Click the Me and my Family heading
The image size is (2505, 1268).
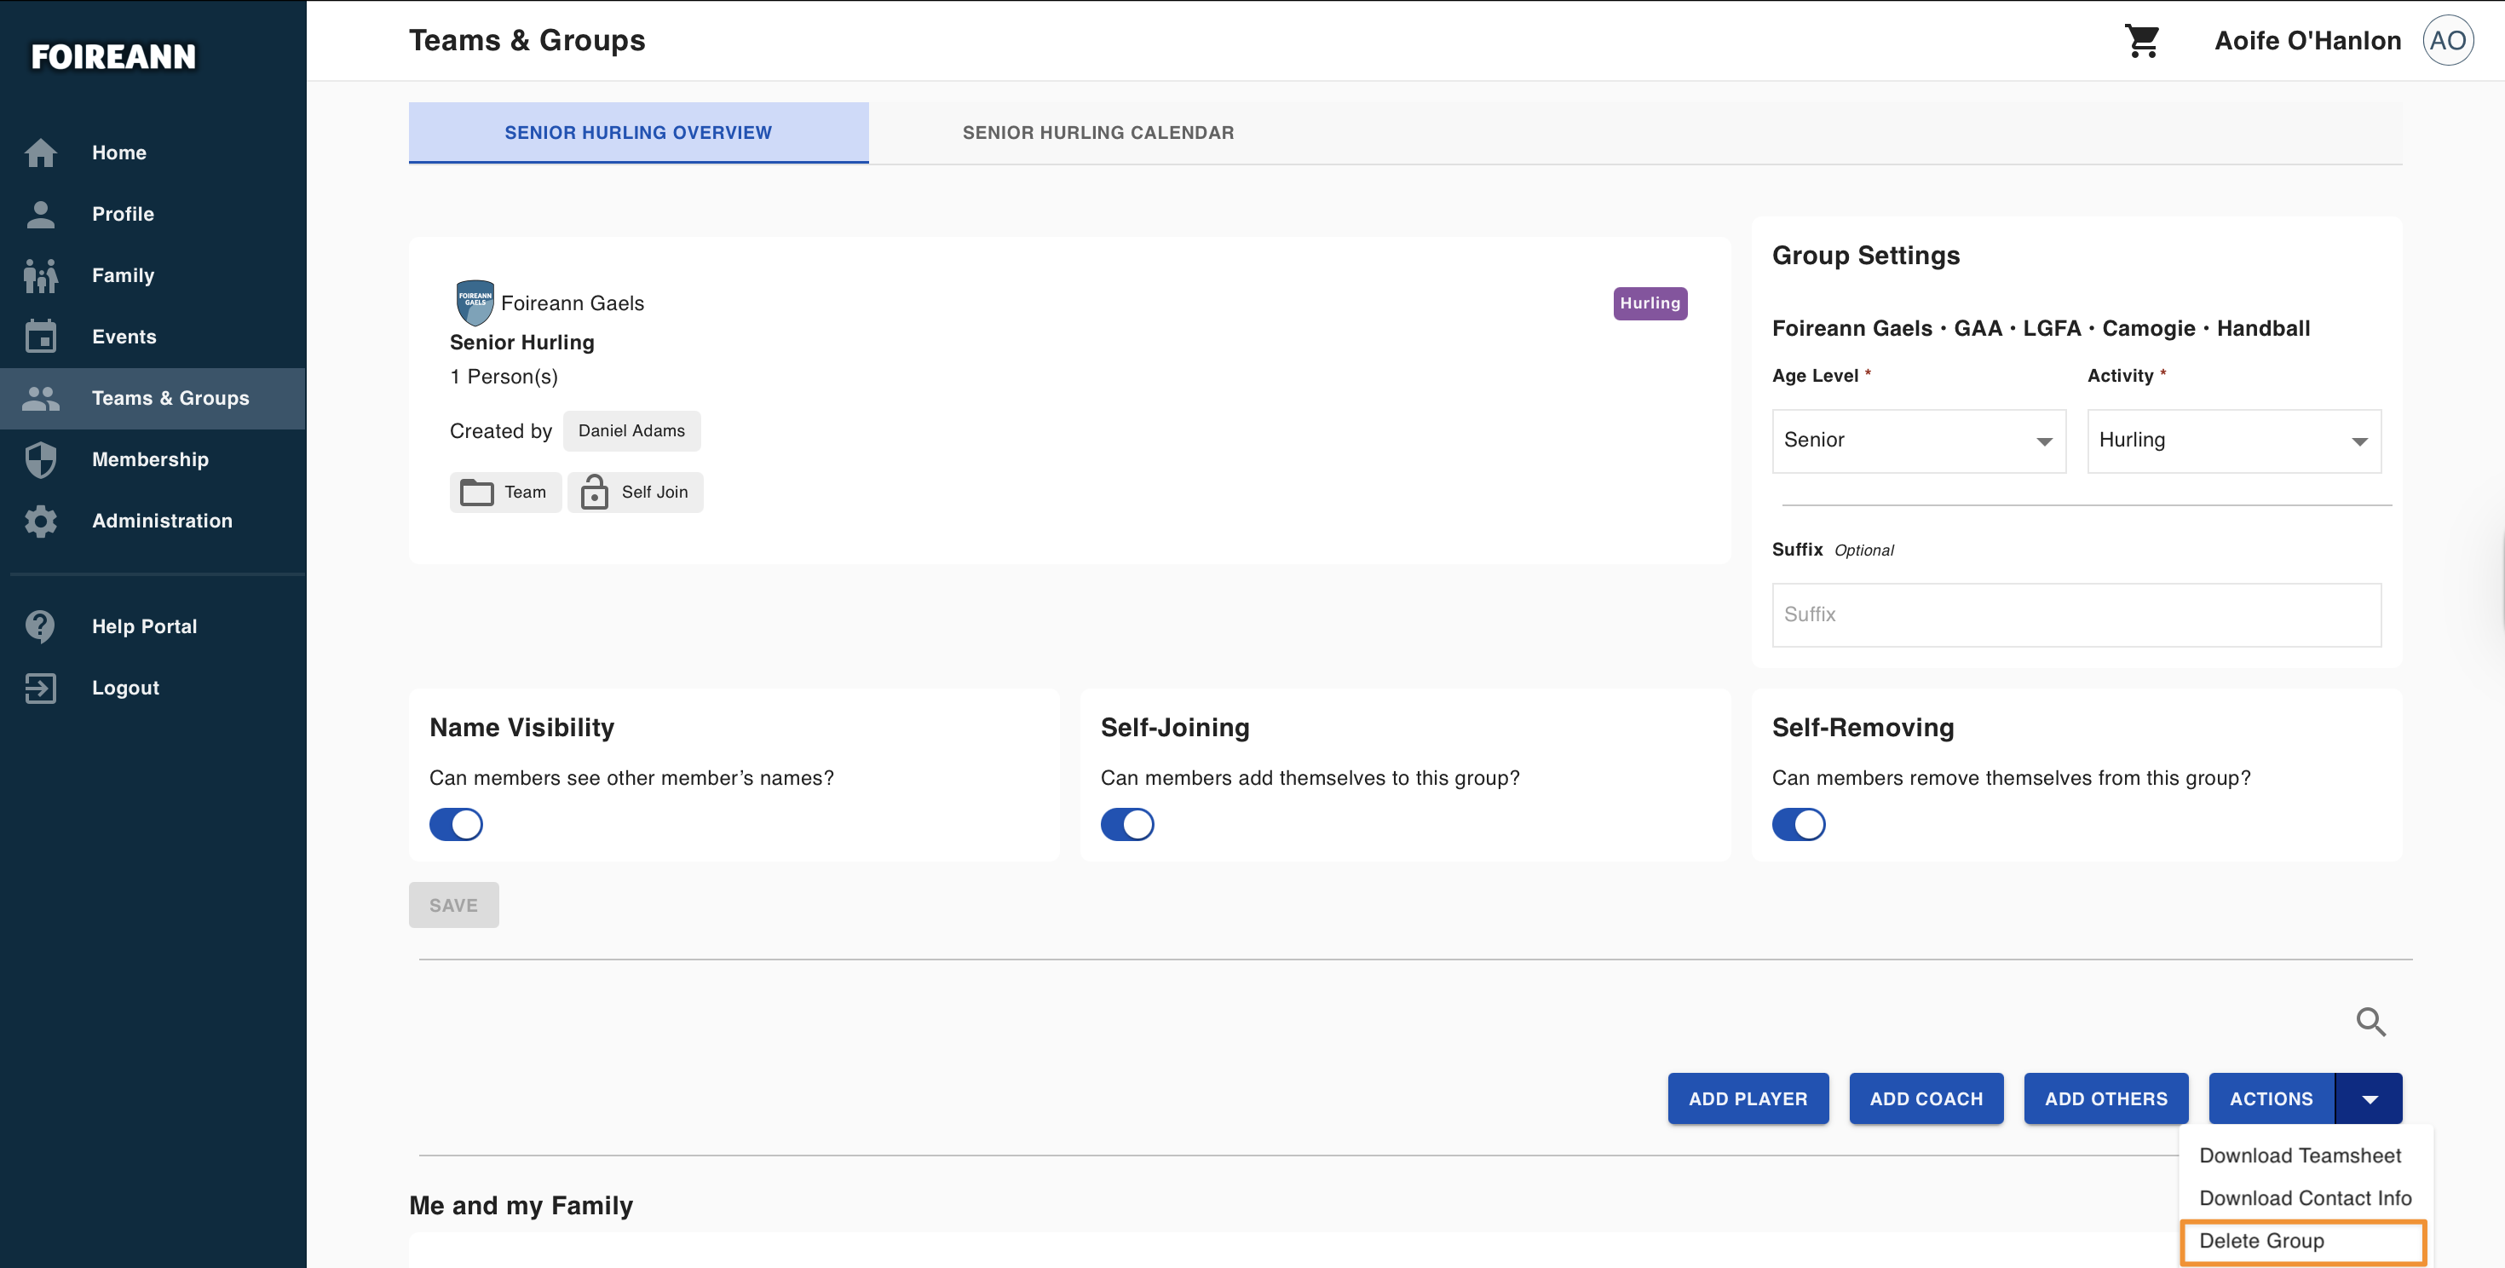[521, 1206]
